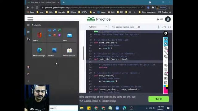Open the notification center icon
Image resolution: width=198 pixels, height=111 pixels.
(x=168, y=108)
